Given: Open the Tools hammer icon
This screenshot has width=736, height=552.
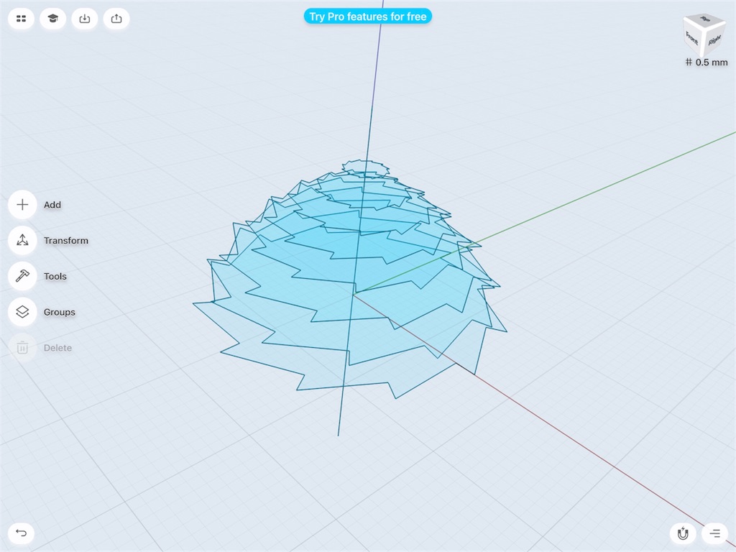Looking at the screenshot, I should (22, 276).
